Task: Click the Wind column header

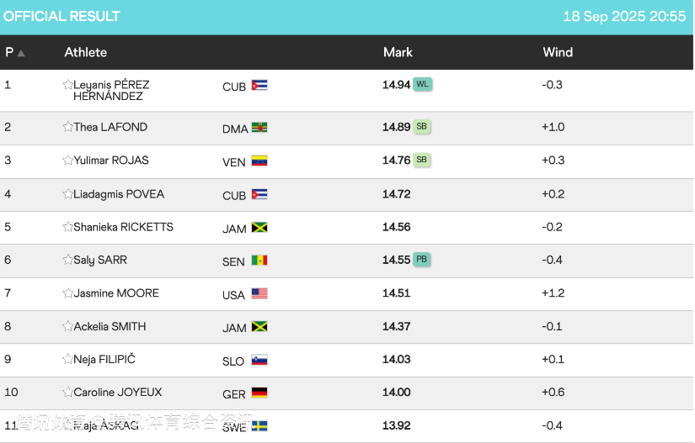Action: (x=558, y=52)
